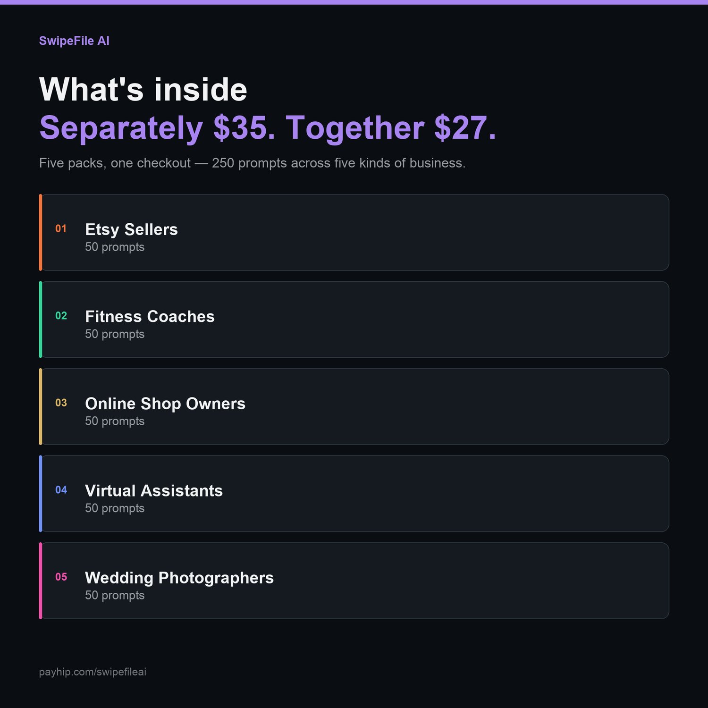Click the yellow 03 number badge
This screenshot has height=708, width=708.
[x=61, y=403]
